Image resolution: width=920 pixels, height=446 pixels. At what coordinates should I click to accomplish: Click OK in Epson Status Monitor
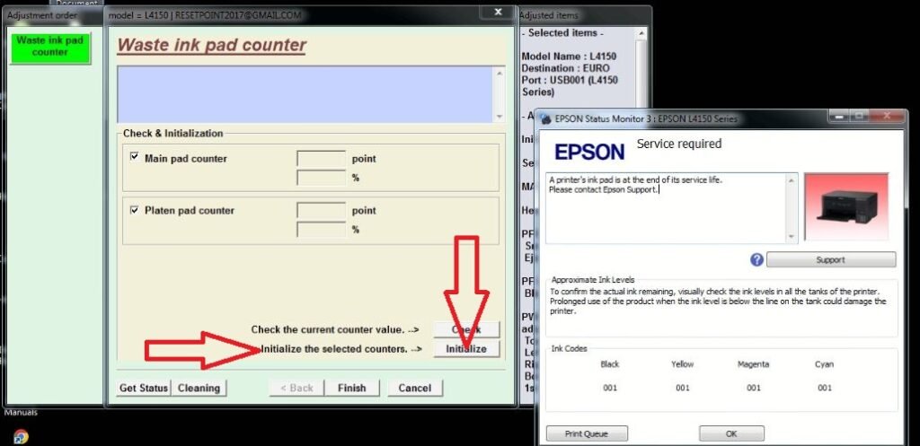pos(731,433)
